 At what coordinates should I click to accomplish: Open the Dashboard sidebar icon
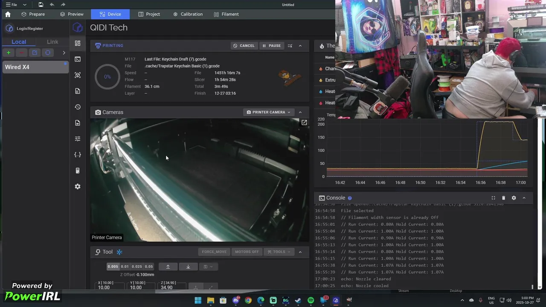[x=78, y=43]
